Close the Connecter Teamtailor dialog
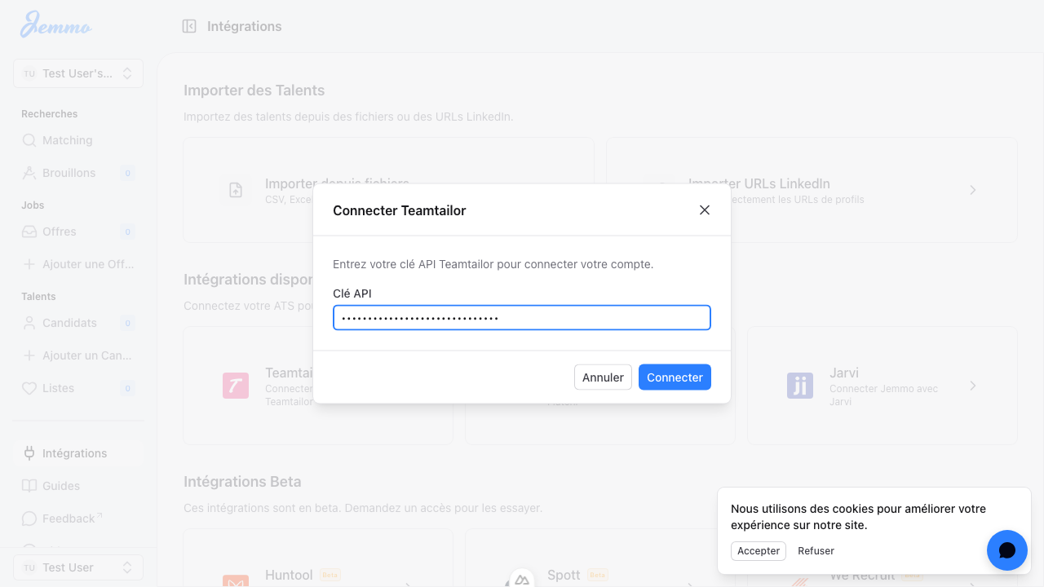Image resolution: width=1044 pixels, height=587 pixels. [705, 210]
